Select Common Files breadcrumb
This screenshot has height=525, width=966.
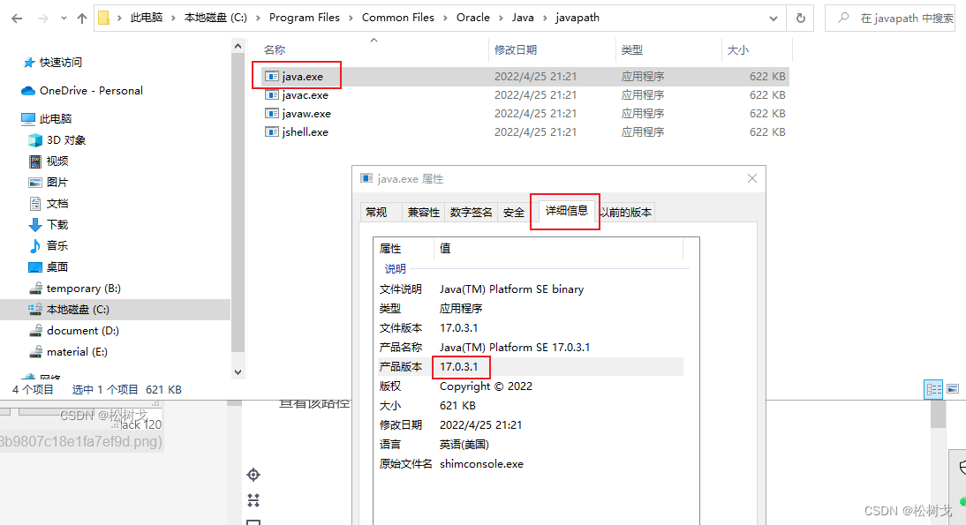click(x=398, y=18)
